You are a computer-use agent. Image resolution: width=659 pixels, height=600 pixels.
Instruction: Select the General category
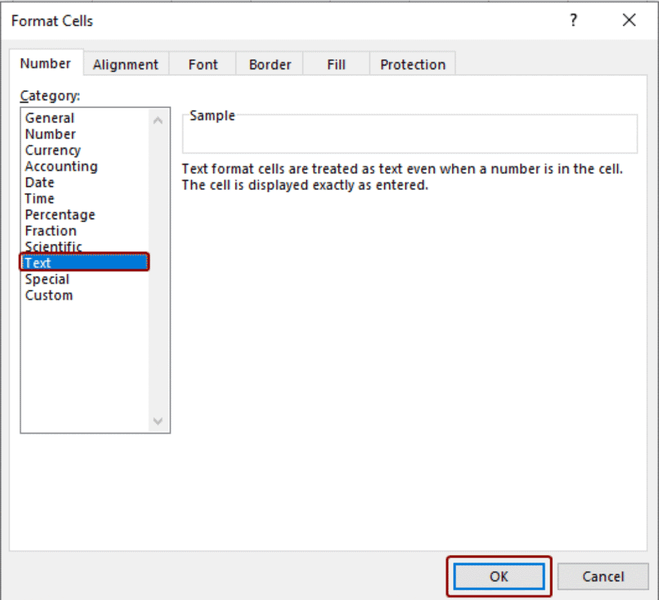click(50, 118)
